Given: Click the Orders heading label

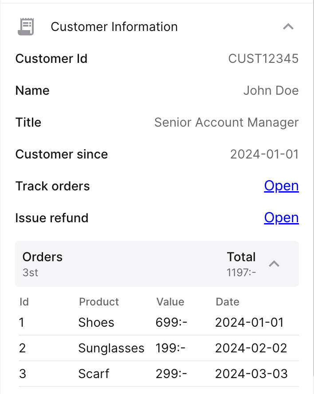Looking at the screenshot, I should [43, 257].
